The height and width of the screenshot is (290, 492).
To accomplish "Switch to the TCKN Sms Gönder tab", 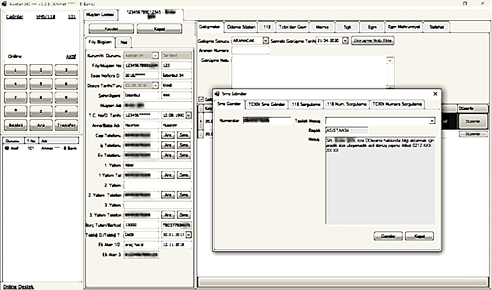I will (266, 104).
